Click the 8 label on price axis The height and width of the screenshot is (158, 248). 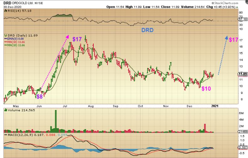[242, 99]
